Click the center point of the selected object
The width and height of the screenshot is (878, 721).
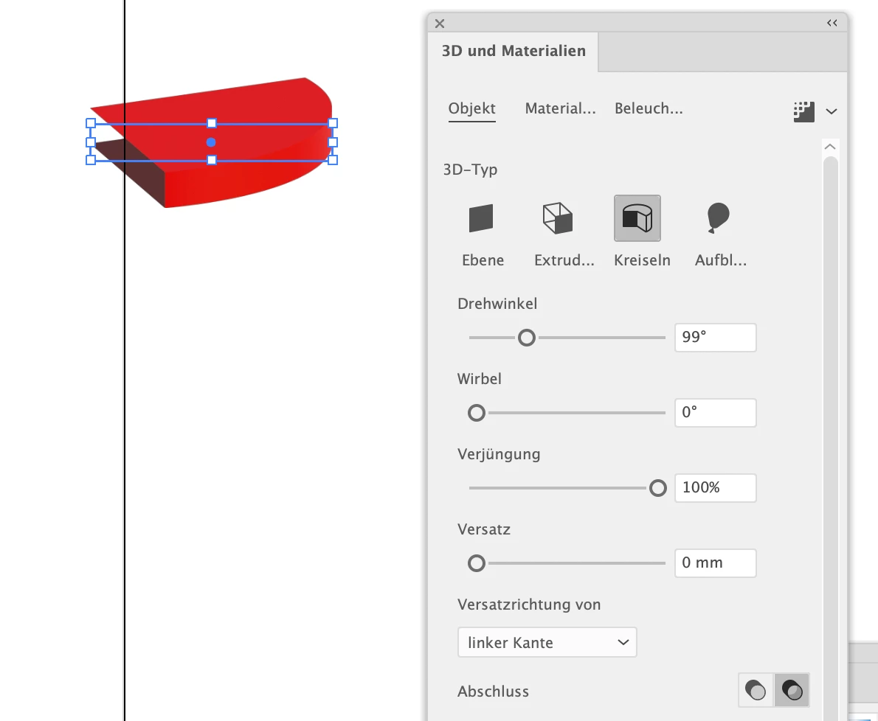[x=211, y=142]
